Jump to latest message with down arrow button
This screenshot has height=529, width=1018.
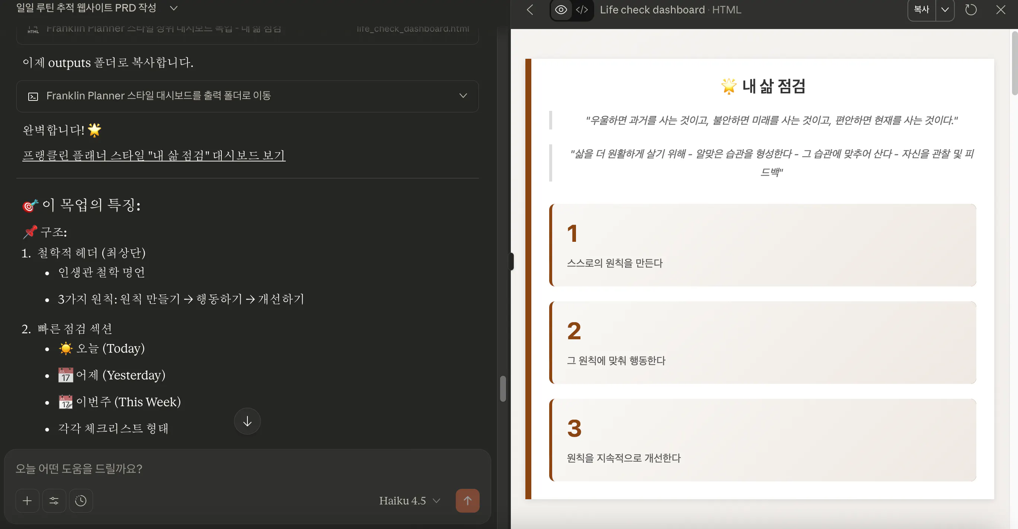click(247, 421)
